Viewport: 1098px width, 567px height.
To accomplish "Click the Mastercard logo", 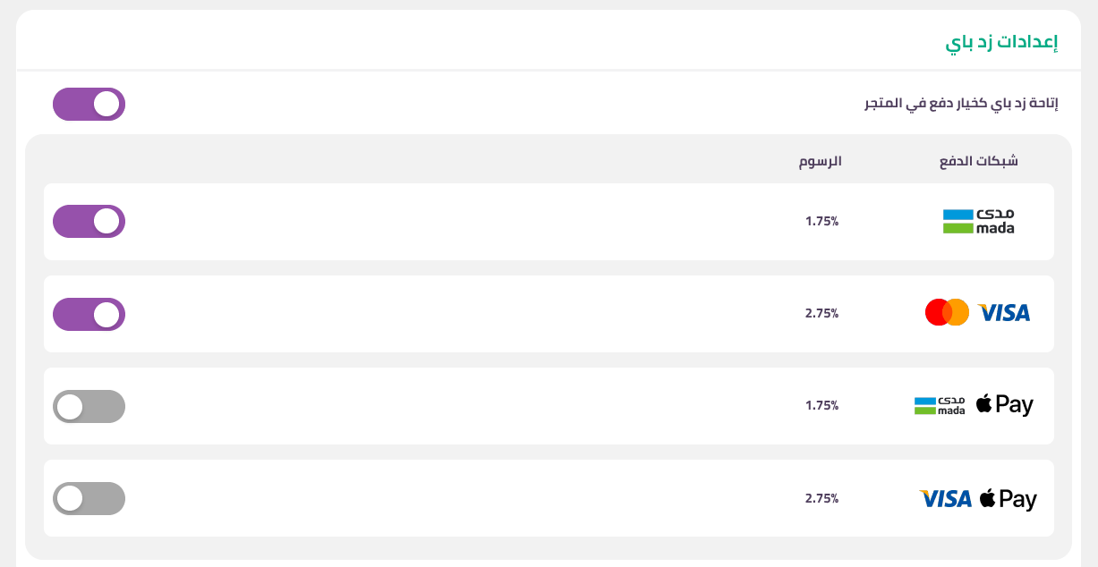I will click(x=947, y=312).
